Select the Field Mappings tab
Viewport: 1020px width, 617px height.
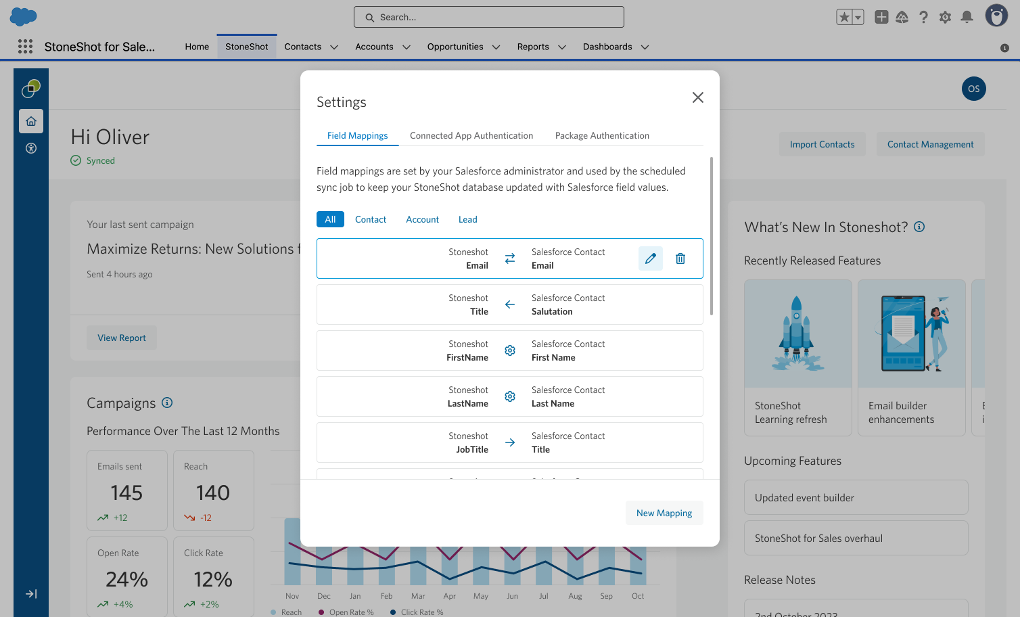(x=358, y=135)
